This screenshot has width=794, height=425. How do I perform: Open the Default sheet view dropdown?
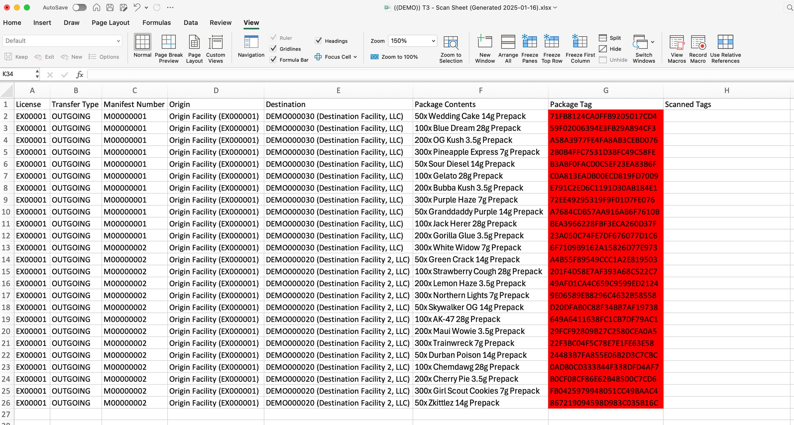tap(118, 41)
